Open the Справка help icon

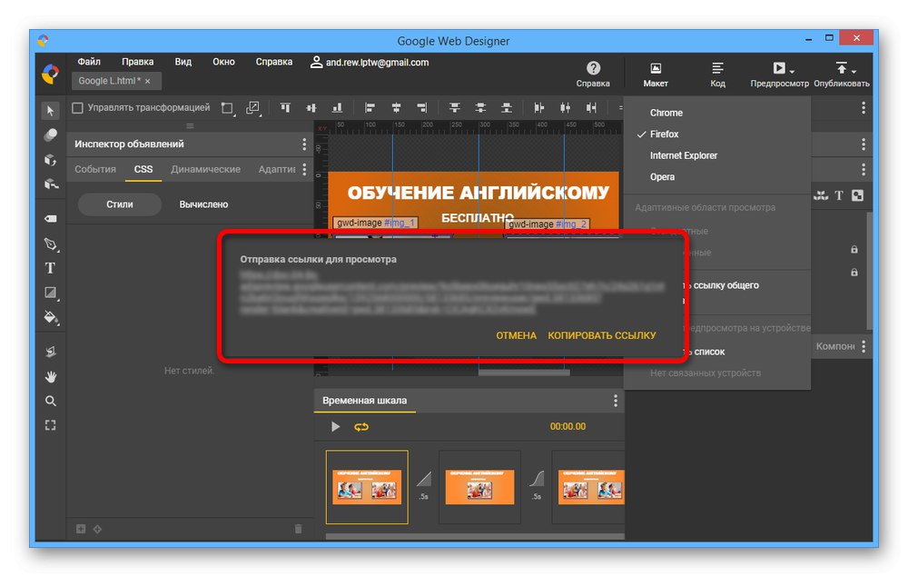pos(593,75)
